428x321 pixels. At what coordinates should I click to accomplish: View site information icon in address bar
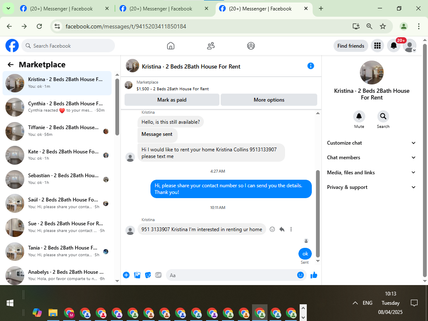57,26
